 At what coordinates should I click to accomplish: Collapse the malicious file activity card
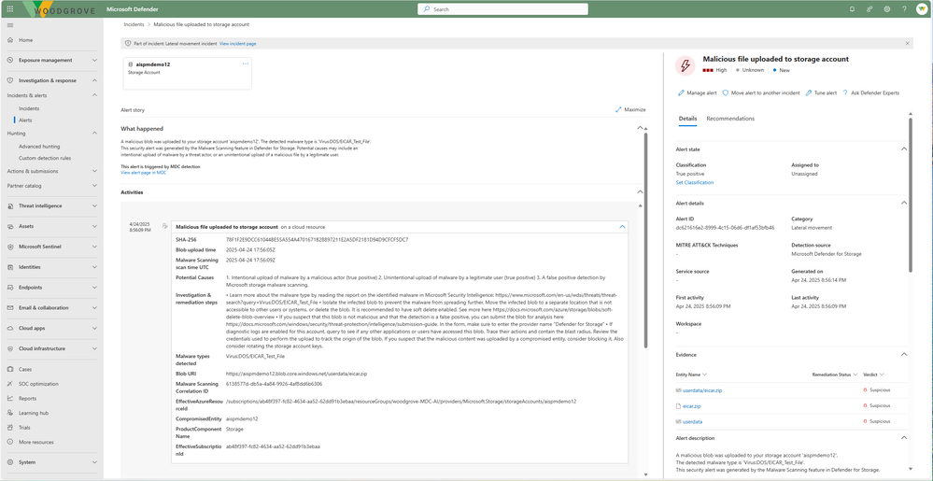[x=622, y=227]
